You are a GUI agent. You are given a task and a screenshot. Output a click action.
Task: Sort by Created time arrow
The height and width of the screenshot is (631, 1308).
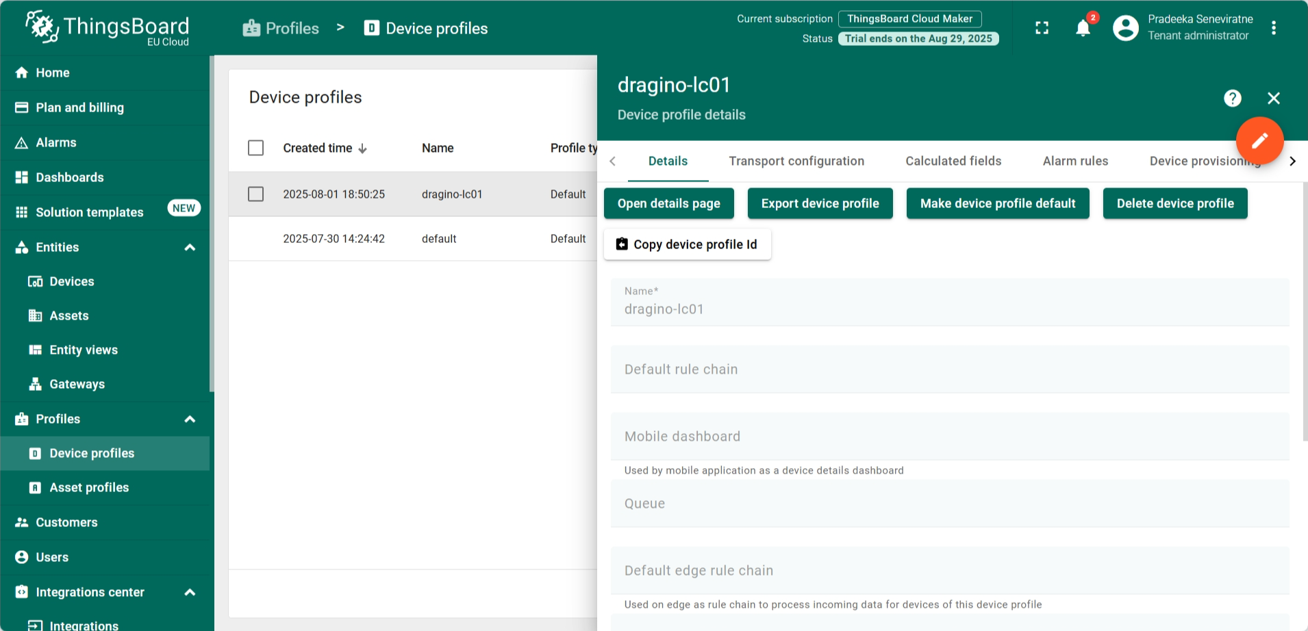click(x=362, y=149)
